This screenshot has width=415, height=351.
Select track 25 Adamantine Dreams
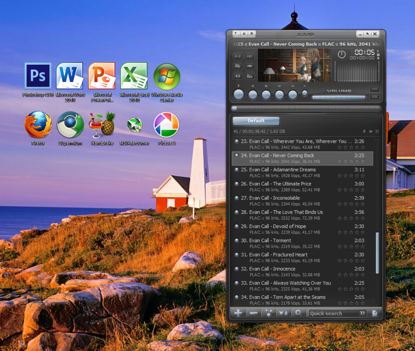(302, 172)
